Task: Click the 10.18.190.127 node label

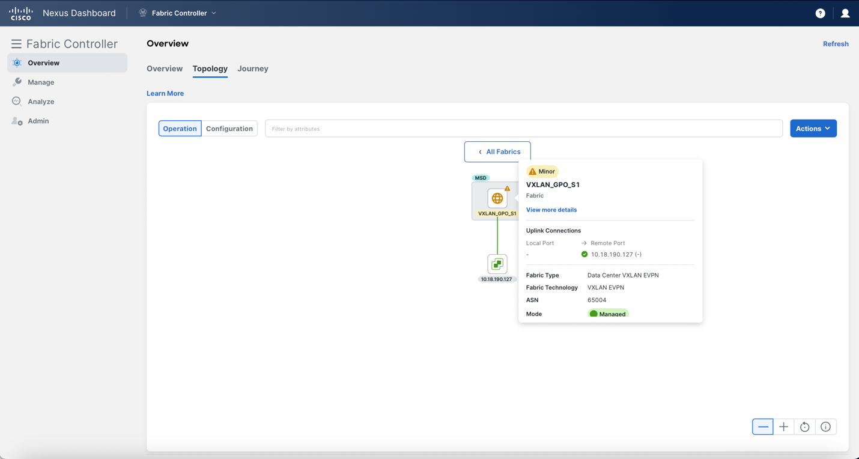Action: pos(496,279)
